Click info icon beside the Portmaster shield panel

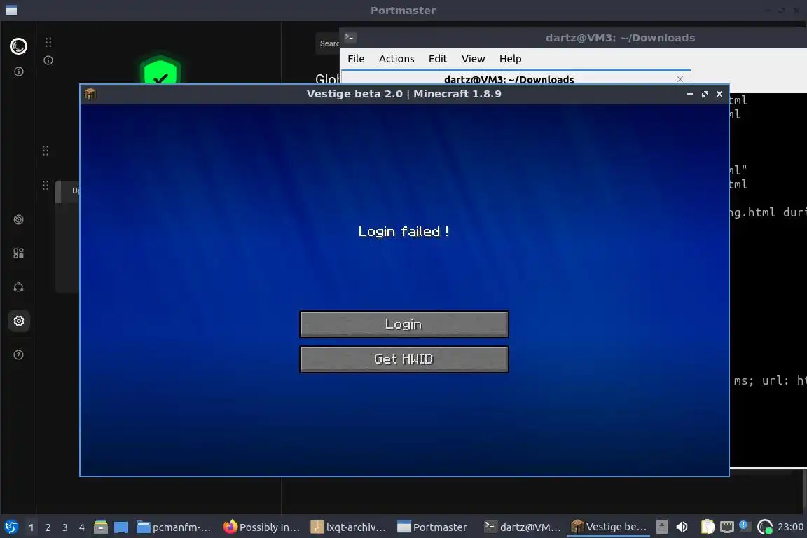(48, 60)
